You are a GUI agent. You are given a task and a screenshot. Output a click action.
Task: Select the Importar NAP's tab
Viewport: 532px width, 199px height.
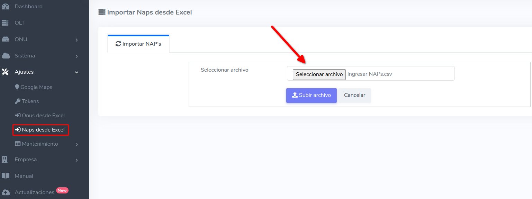(138, 44)
